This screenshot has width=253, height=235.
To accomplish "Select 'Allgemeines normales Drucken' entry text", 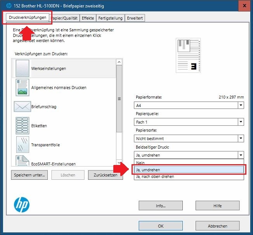I will 59,88.
